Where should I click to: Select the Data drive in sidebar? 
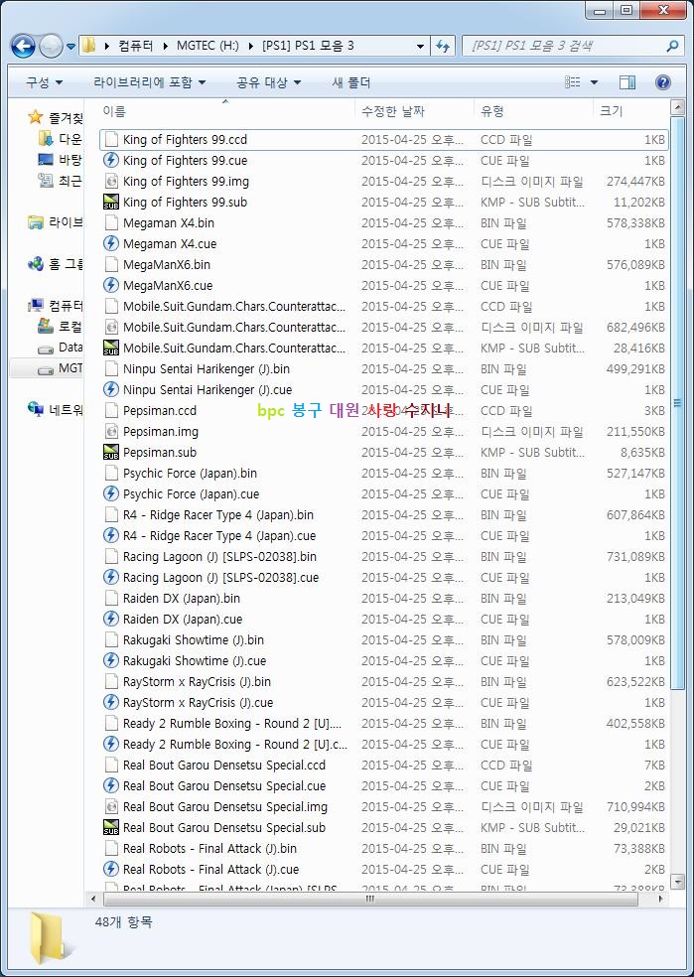60,348
